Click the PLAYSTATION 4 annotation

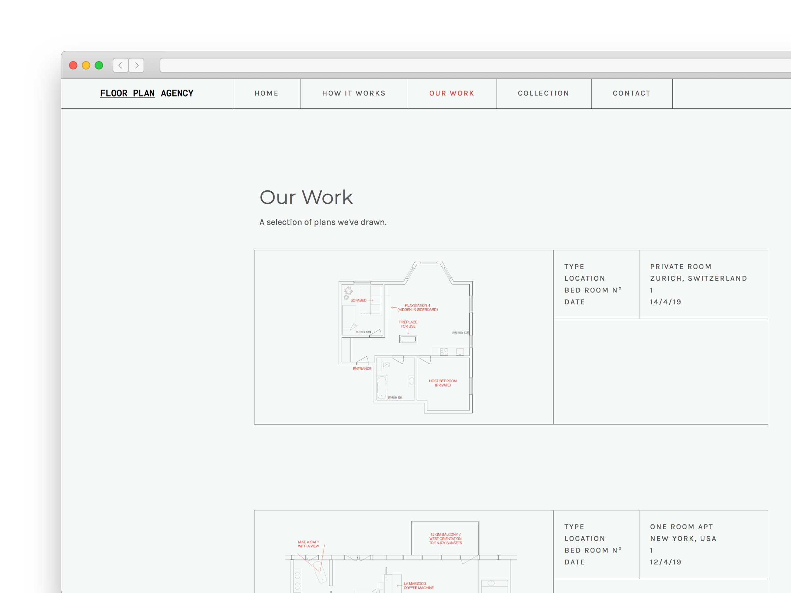point(418,308)
